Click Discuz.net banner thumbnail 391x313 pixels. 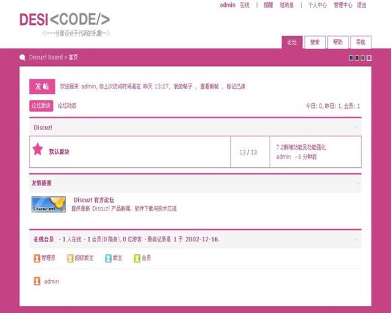(x=49, y=204)
